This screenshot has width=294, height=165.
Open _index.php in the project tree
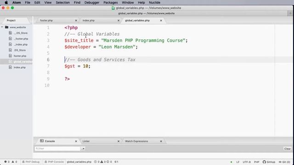tap(21, 44)
